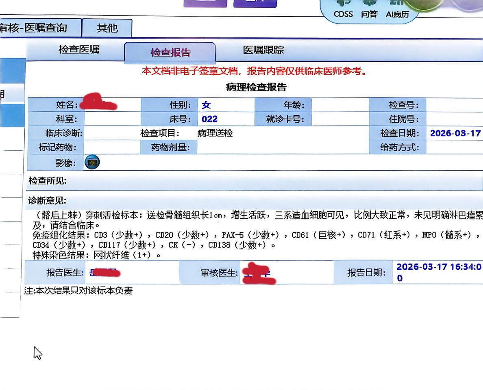Switch to the 检查医嘱 tab
Screen dimensions: 483x390
[79, 50]
